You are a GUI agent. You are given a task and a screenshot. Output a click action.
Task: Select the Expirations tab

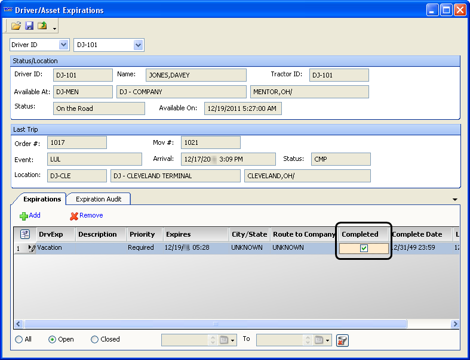tap(42, 199)
